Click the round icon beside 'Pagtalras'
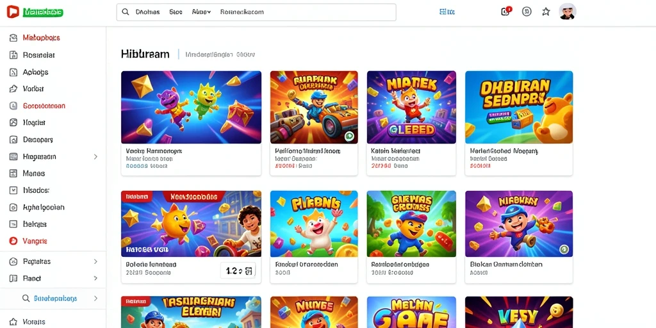The height and width of the screenshot is (328, 656). pos(13,261)
